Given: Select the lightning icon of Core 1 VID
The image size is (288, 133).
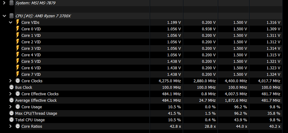Looking at the screenshot, I should coord(18,35).
